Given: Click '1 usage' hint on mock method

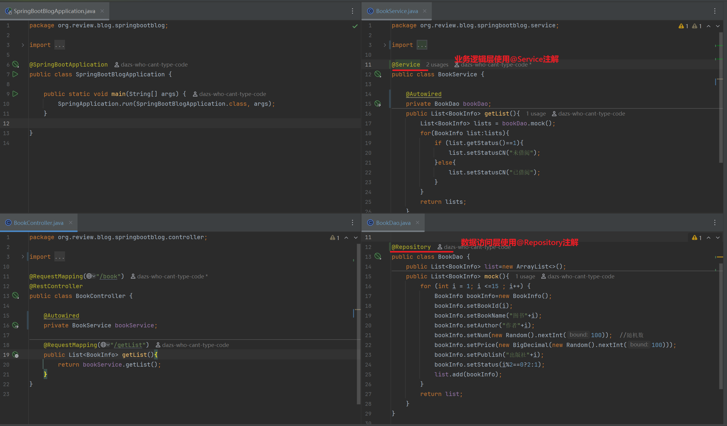Looking at the screenshot, I should point(525,277).
